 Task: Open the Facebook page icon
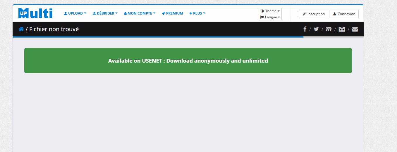click(x=305, y=29)
